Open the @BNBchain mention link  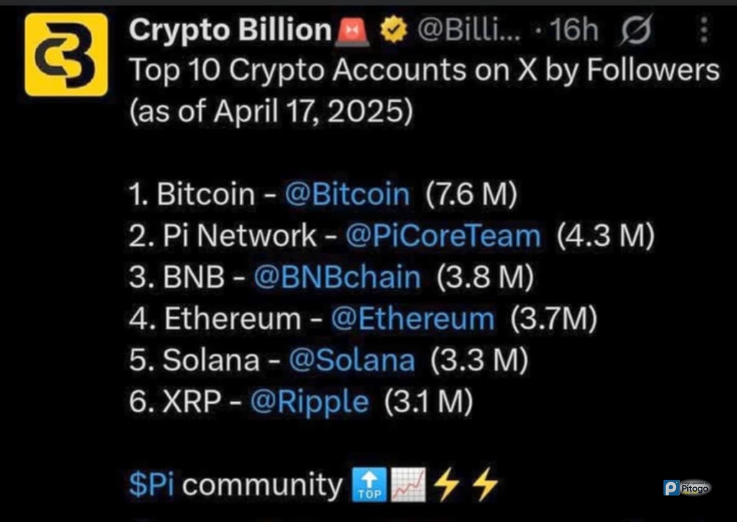click(337, 277)
